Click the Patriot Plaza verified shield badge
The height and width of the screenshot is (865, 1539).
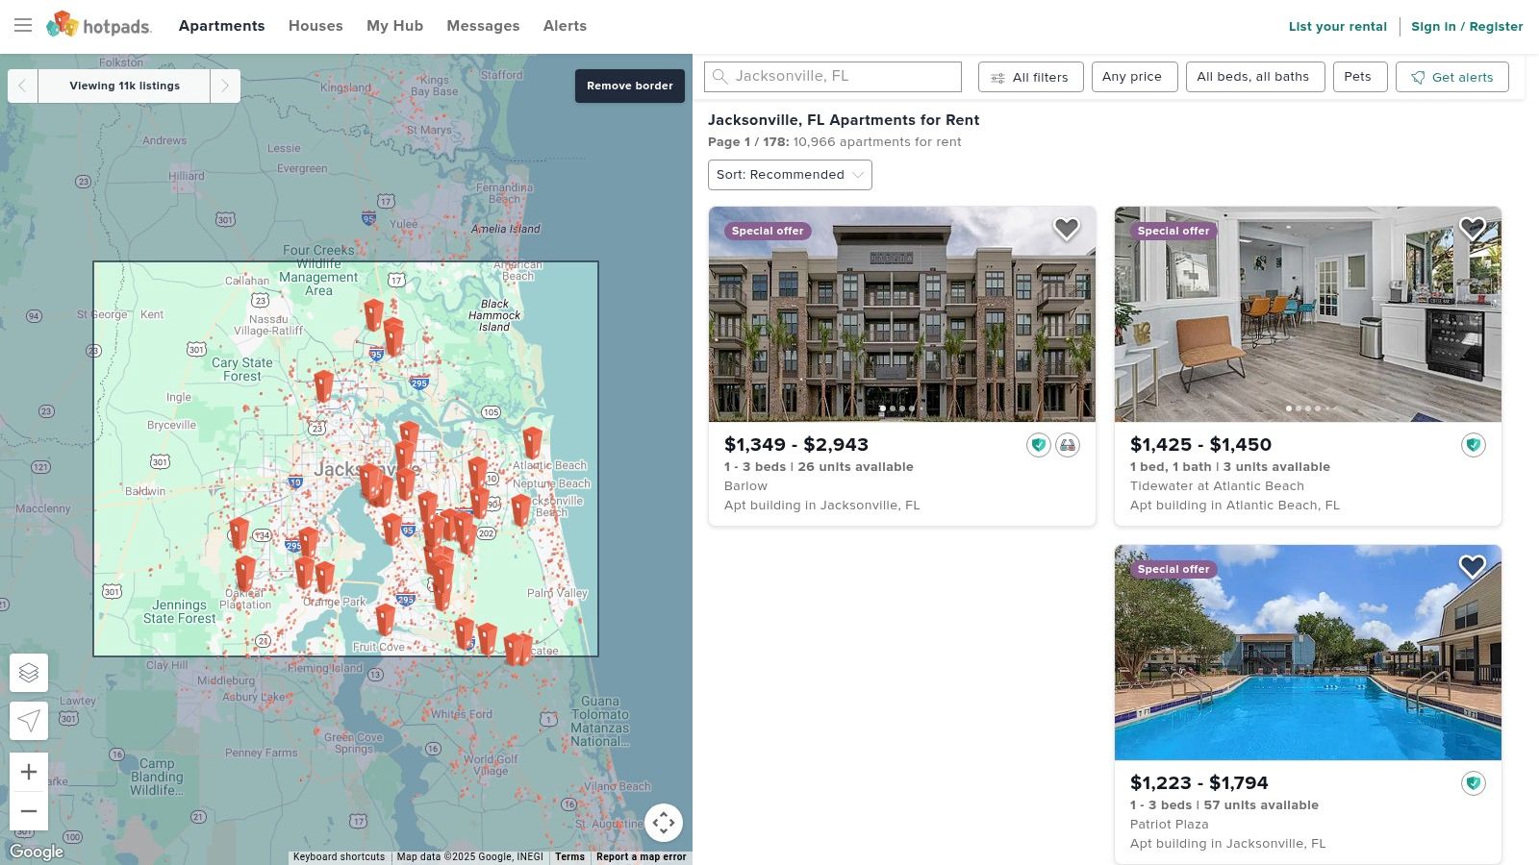pos(1474,783)
